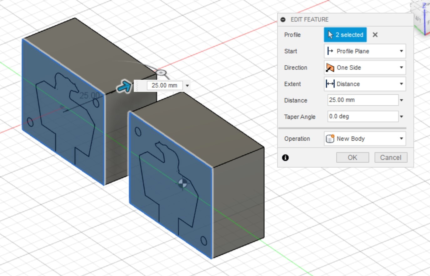Expand the Distance field dropdown arrow

click(x=402, y=100)
